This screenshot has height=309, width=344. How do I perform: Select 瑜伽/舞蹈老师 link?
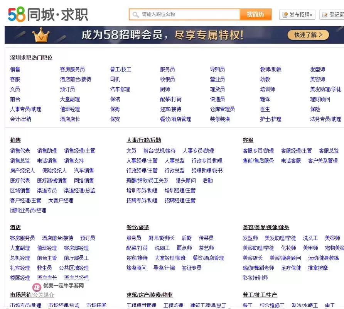click(258, 268)
